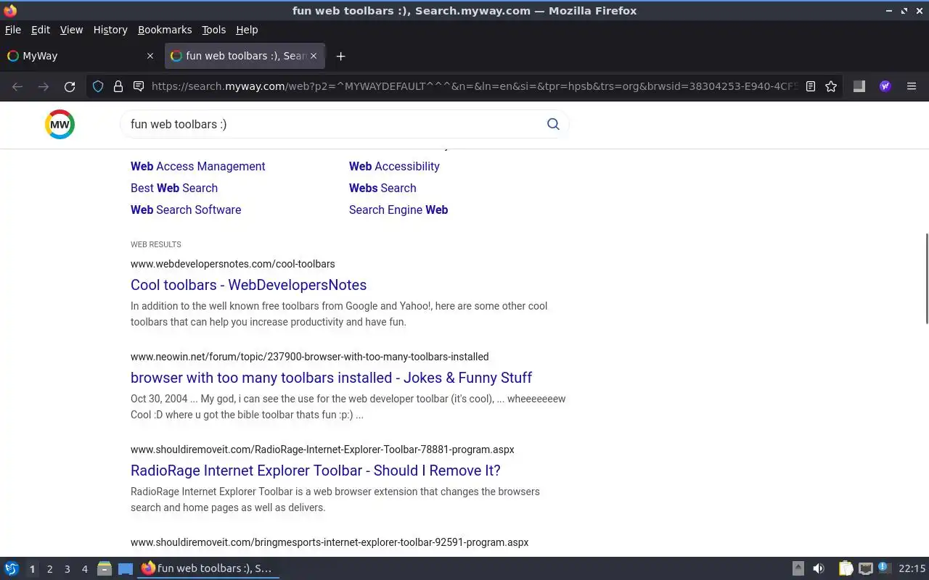The image size is (929, 580).
Task: Open Firefox hamburger application menu
Action: click(x=912, y=86)
